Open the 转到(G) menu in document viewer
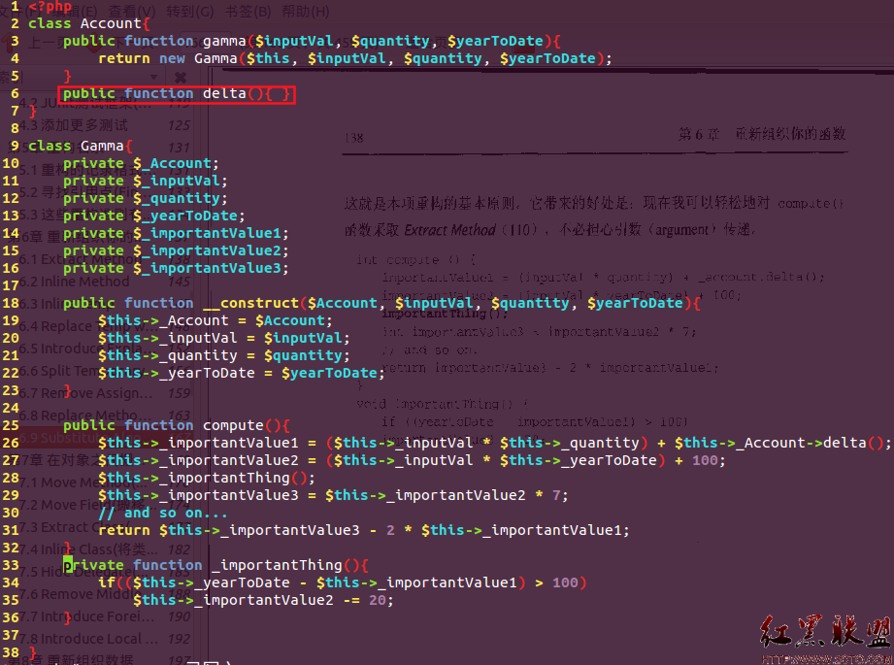The image size is (894, 665). coord(190,12)
